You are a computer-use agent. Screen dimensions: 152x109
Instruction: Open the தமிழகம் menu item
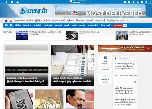point(47,20)
